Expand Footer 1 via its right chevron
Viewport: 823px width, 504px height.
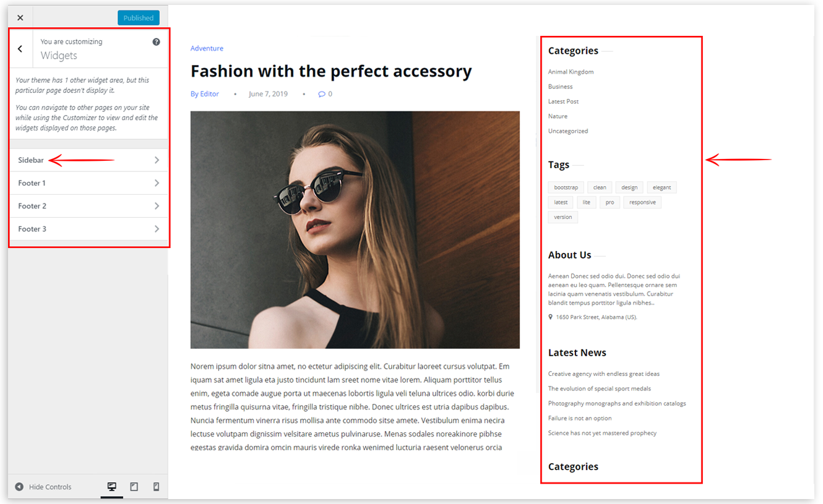(157, 183)
